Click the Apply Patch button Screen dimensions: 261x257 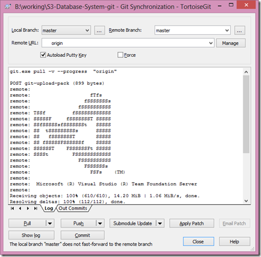tap(191, 223)
